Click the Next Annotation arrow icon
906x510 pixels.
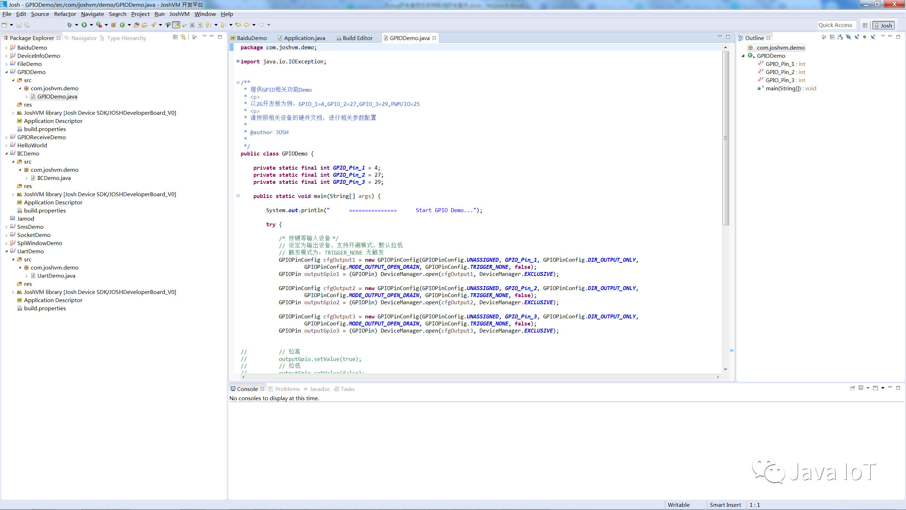208,25
